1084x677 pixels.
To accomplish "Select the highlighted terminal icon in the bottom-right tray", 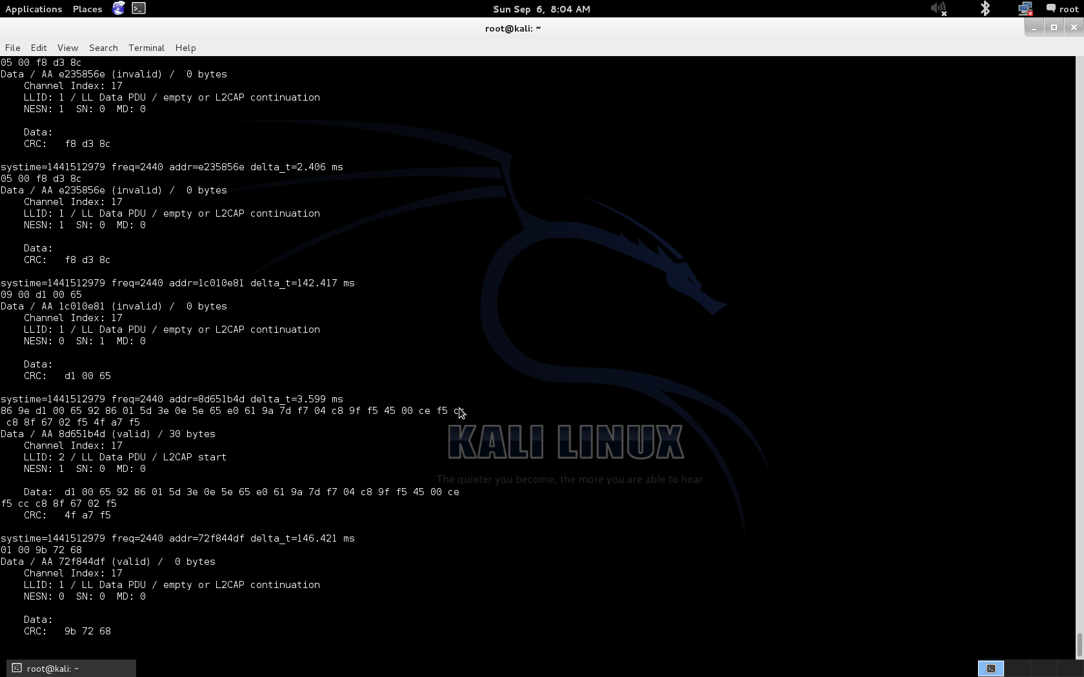I will pyautogui.click(x=992, y=669).
